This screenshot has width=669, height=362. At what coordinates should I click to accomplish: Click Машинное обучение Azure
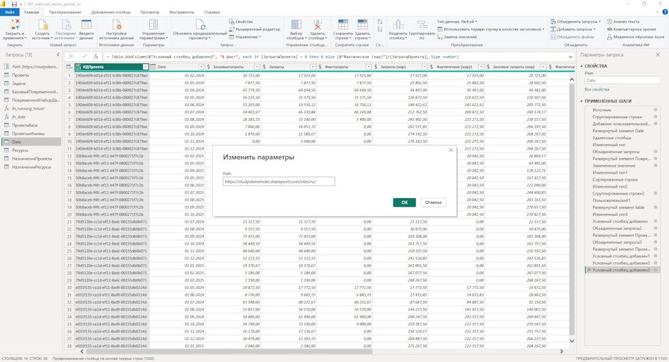point(636,37)
